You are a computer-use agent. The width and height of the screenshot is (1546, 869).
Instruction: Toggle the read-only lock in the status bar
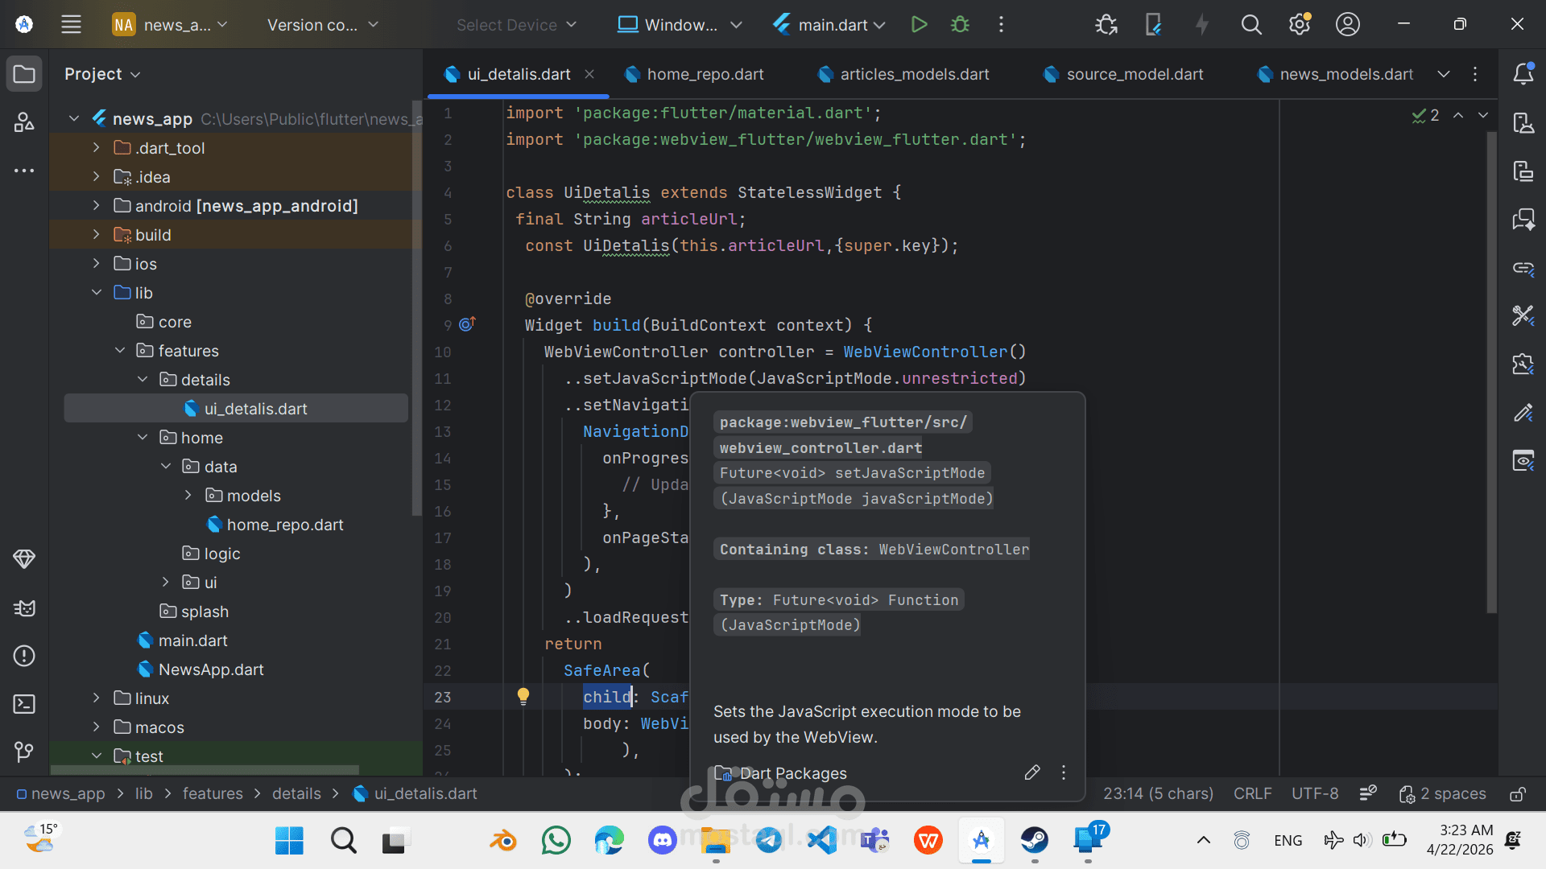(1517, 794)
